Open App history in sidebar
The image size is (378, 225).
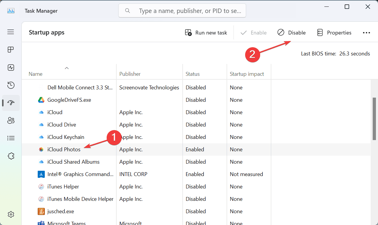(x=11, y=85)
